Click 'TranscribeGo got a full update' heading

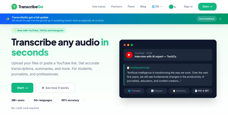pyautogui.click(x=30, y=17)
